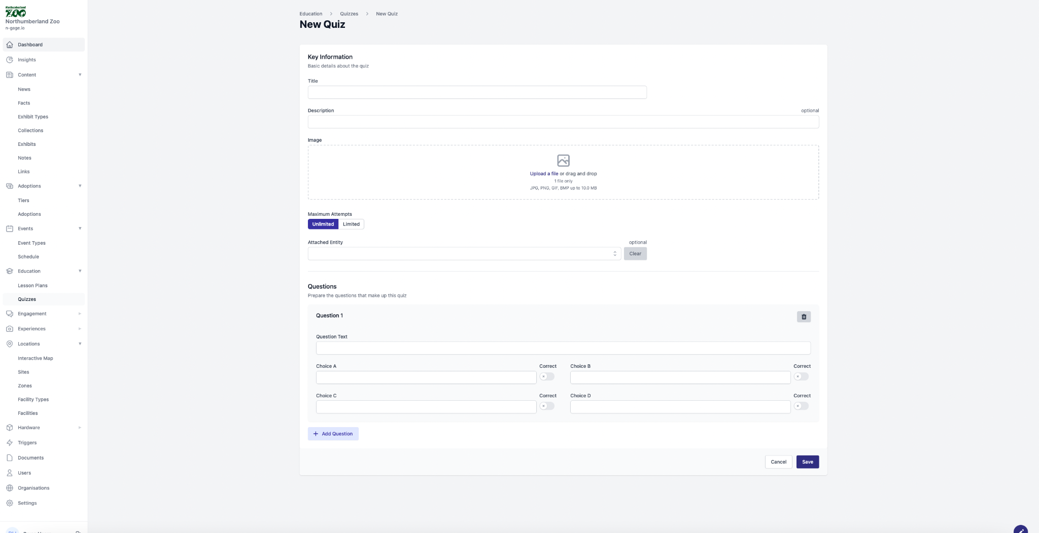Click the Add Question button
The image size is (1039, 533).
tap(333, 434)
